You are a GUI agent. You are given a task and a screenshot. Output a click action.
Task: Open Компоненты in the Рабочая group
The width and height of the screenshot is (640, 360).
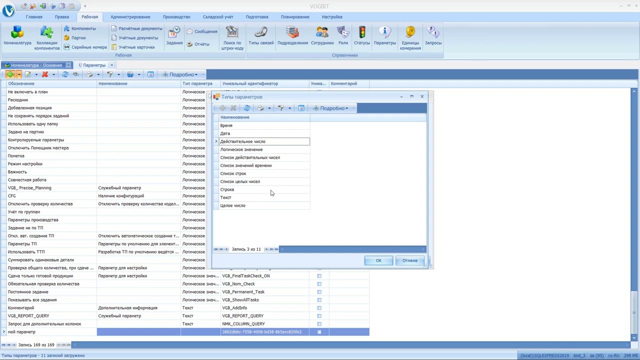[x=79, y=28]
